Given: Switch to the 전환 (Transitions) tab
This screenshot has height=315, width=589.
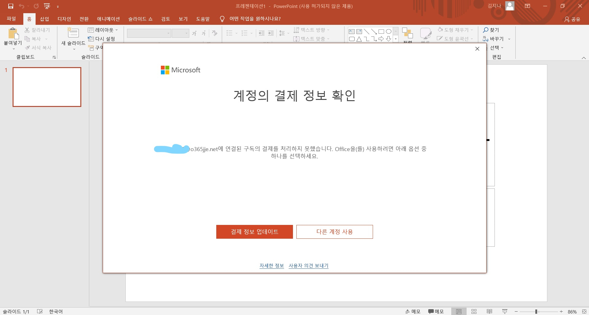Looking at the screenshot, I should [x=84, y=19].
